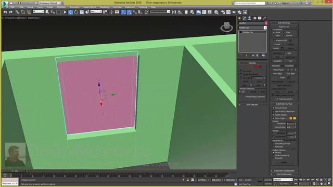
Task: Open the Customize menu
Action: [130, 7]
